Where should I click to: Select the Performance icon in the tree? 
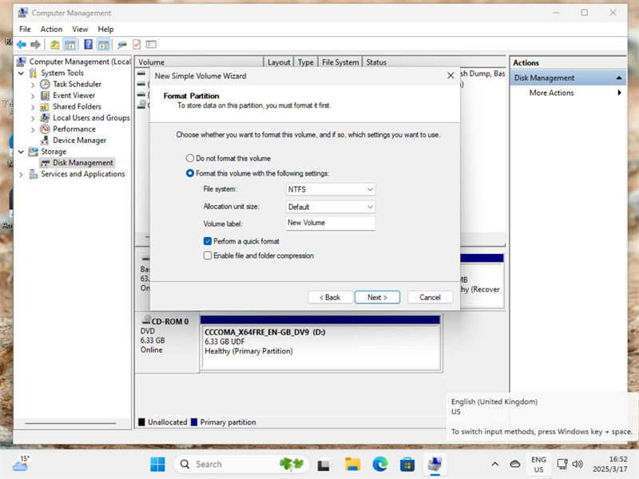[x=45, y=129]
